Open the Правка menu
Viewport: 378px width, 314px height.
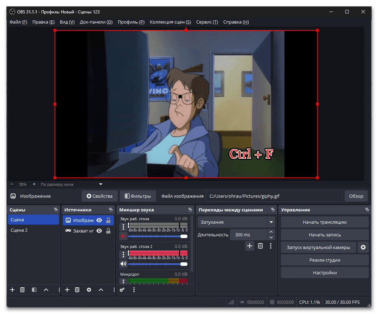[x=43, y=22]
